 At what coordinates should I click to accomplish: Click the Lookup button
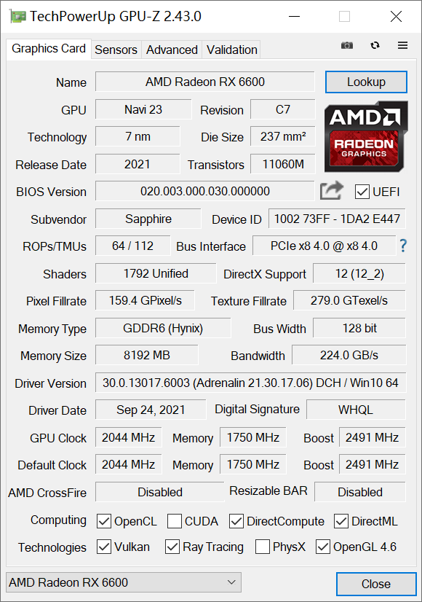[366, 82]
